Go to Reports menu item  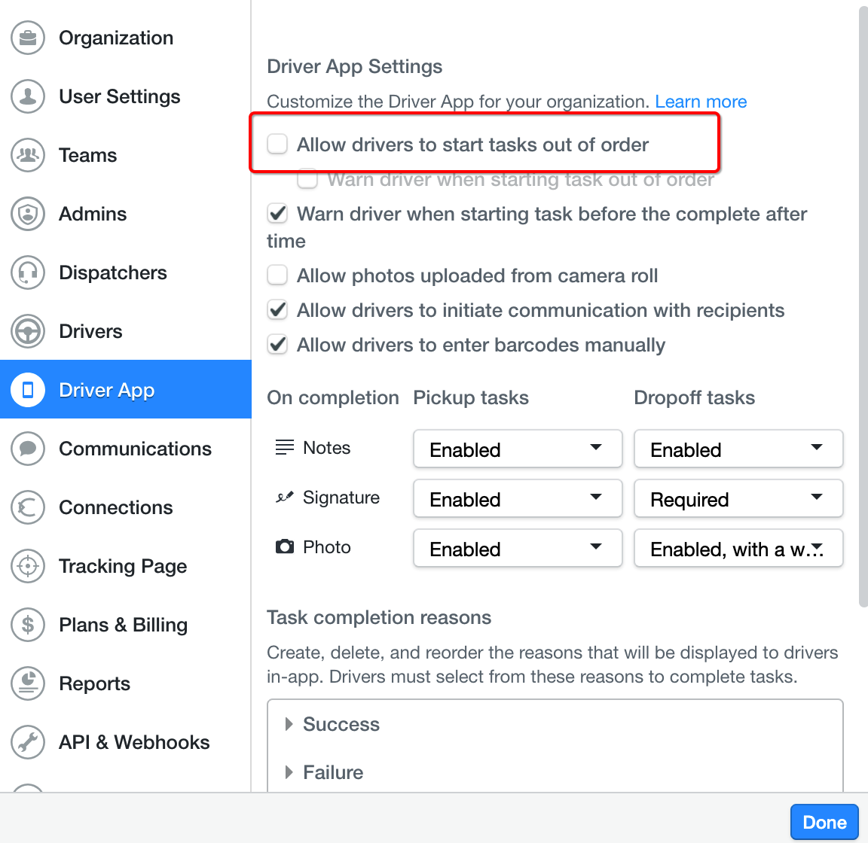pyautogui.click(x=95, y=683)
